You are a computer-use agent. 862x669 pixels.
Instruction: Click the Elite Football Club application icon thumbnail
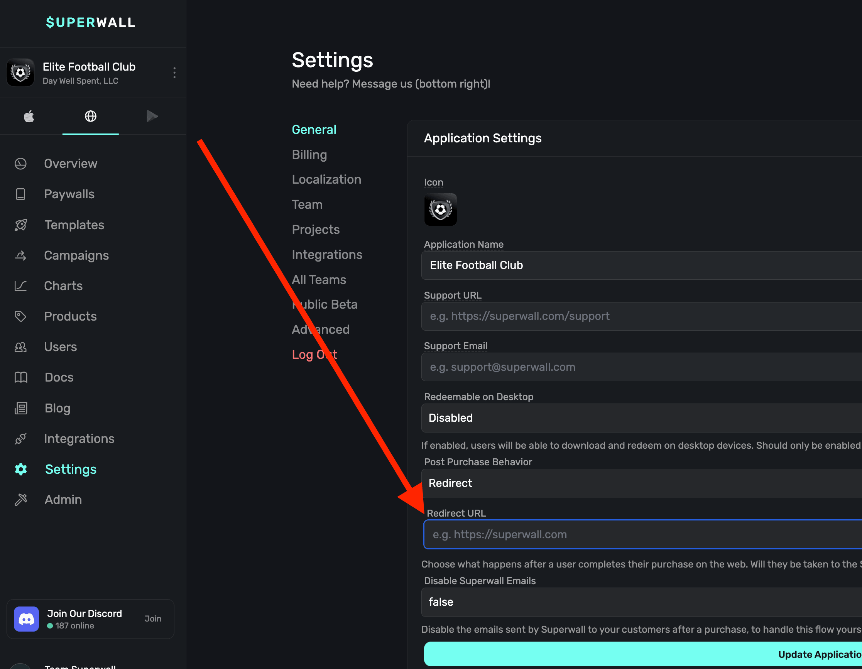pos(440,209)
